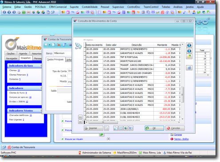Click the music note icon in the toolbar
The height and width of the screenshot is (162, 220).
point(185,12)
